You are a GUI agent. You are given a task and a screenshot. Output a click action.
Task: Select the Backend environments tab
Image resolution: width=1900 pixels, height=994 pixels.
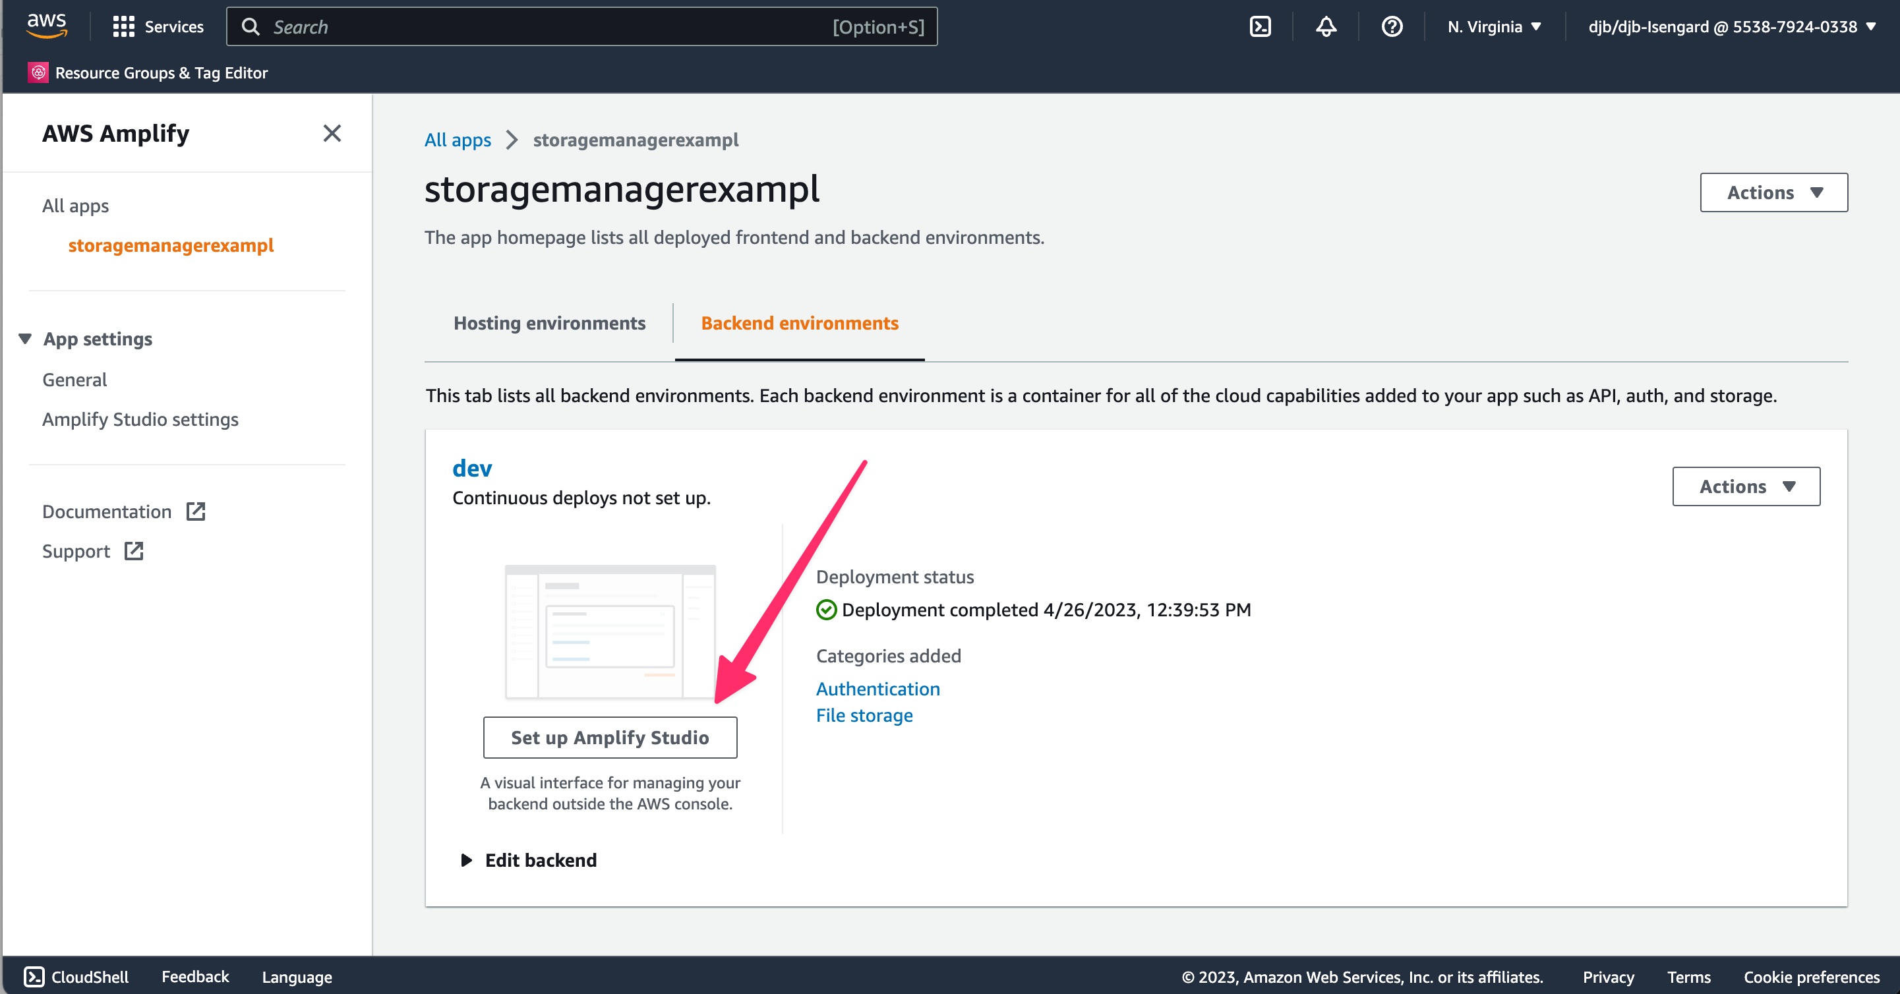(800, 323)
